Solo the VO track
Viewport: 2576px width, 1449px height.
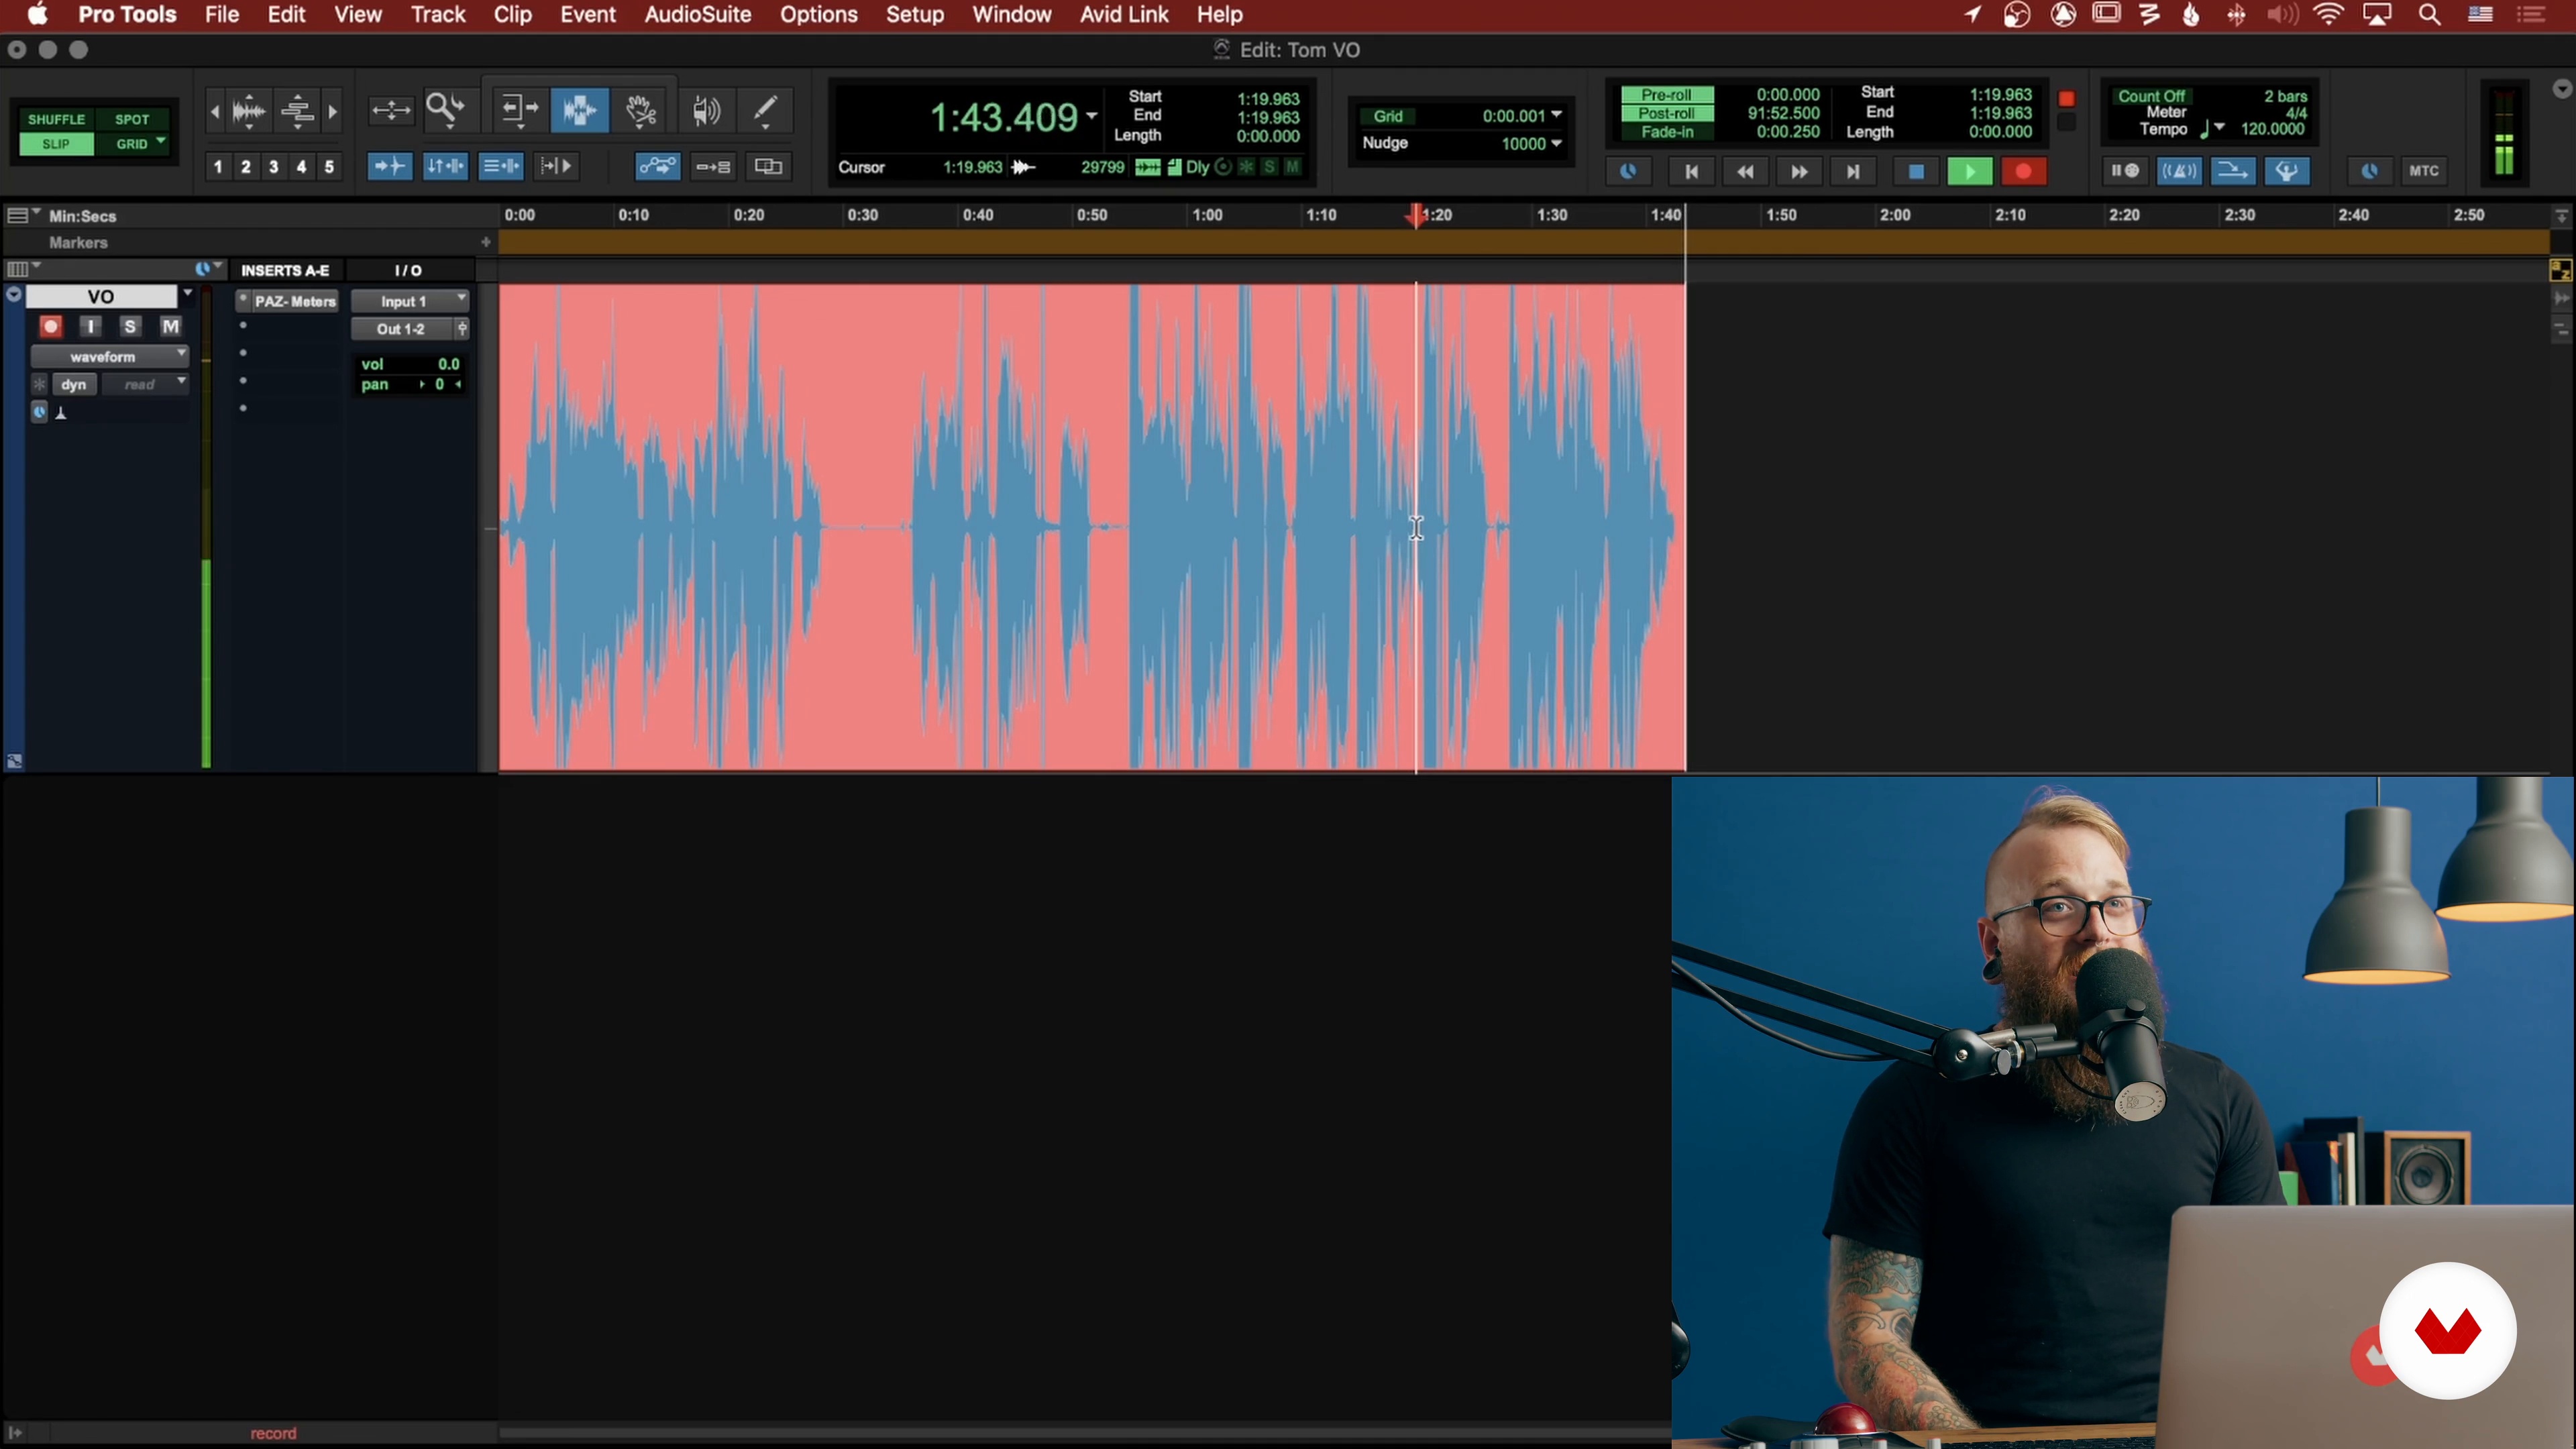click(130, 326)
